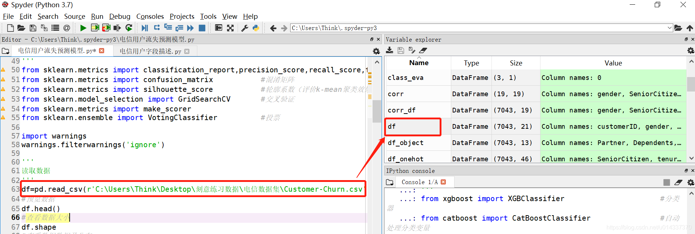The width and height of the screenshot is (695, 234).
Task: Open the File menu
Action: tap(8, 16)
